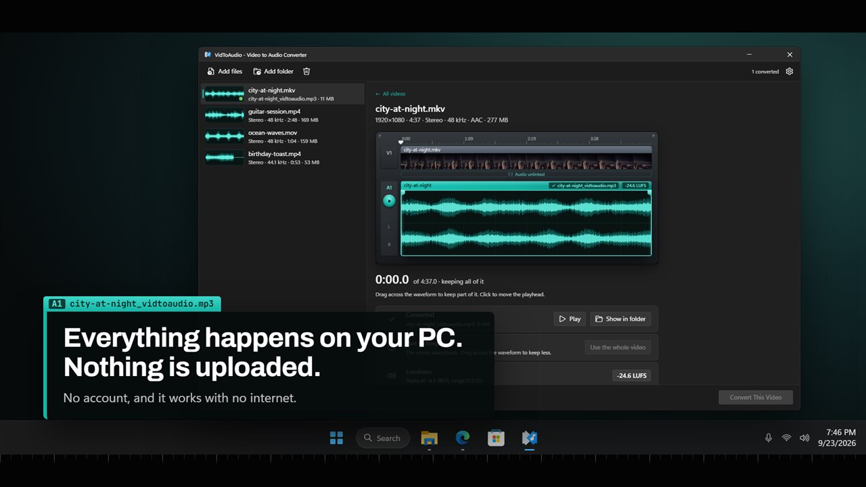Click the -24.6 LUFS badge on the audio track

click(x=635, y=185)
